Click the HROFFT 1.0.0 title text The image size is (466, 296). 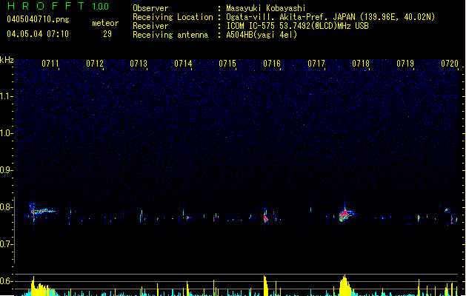58,6
